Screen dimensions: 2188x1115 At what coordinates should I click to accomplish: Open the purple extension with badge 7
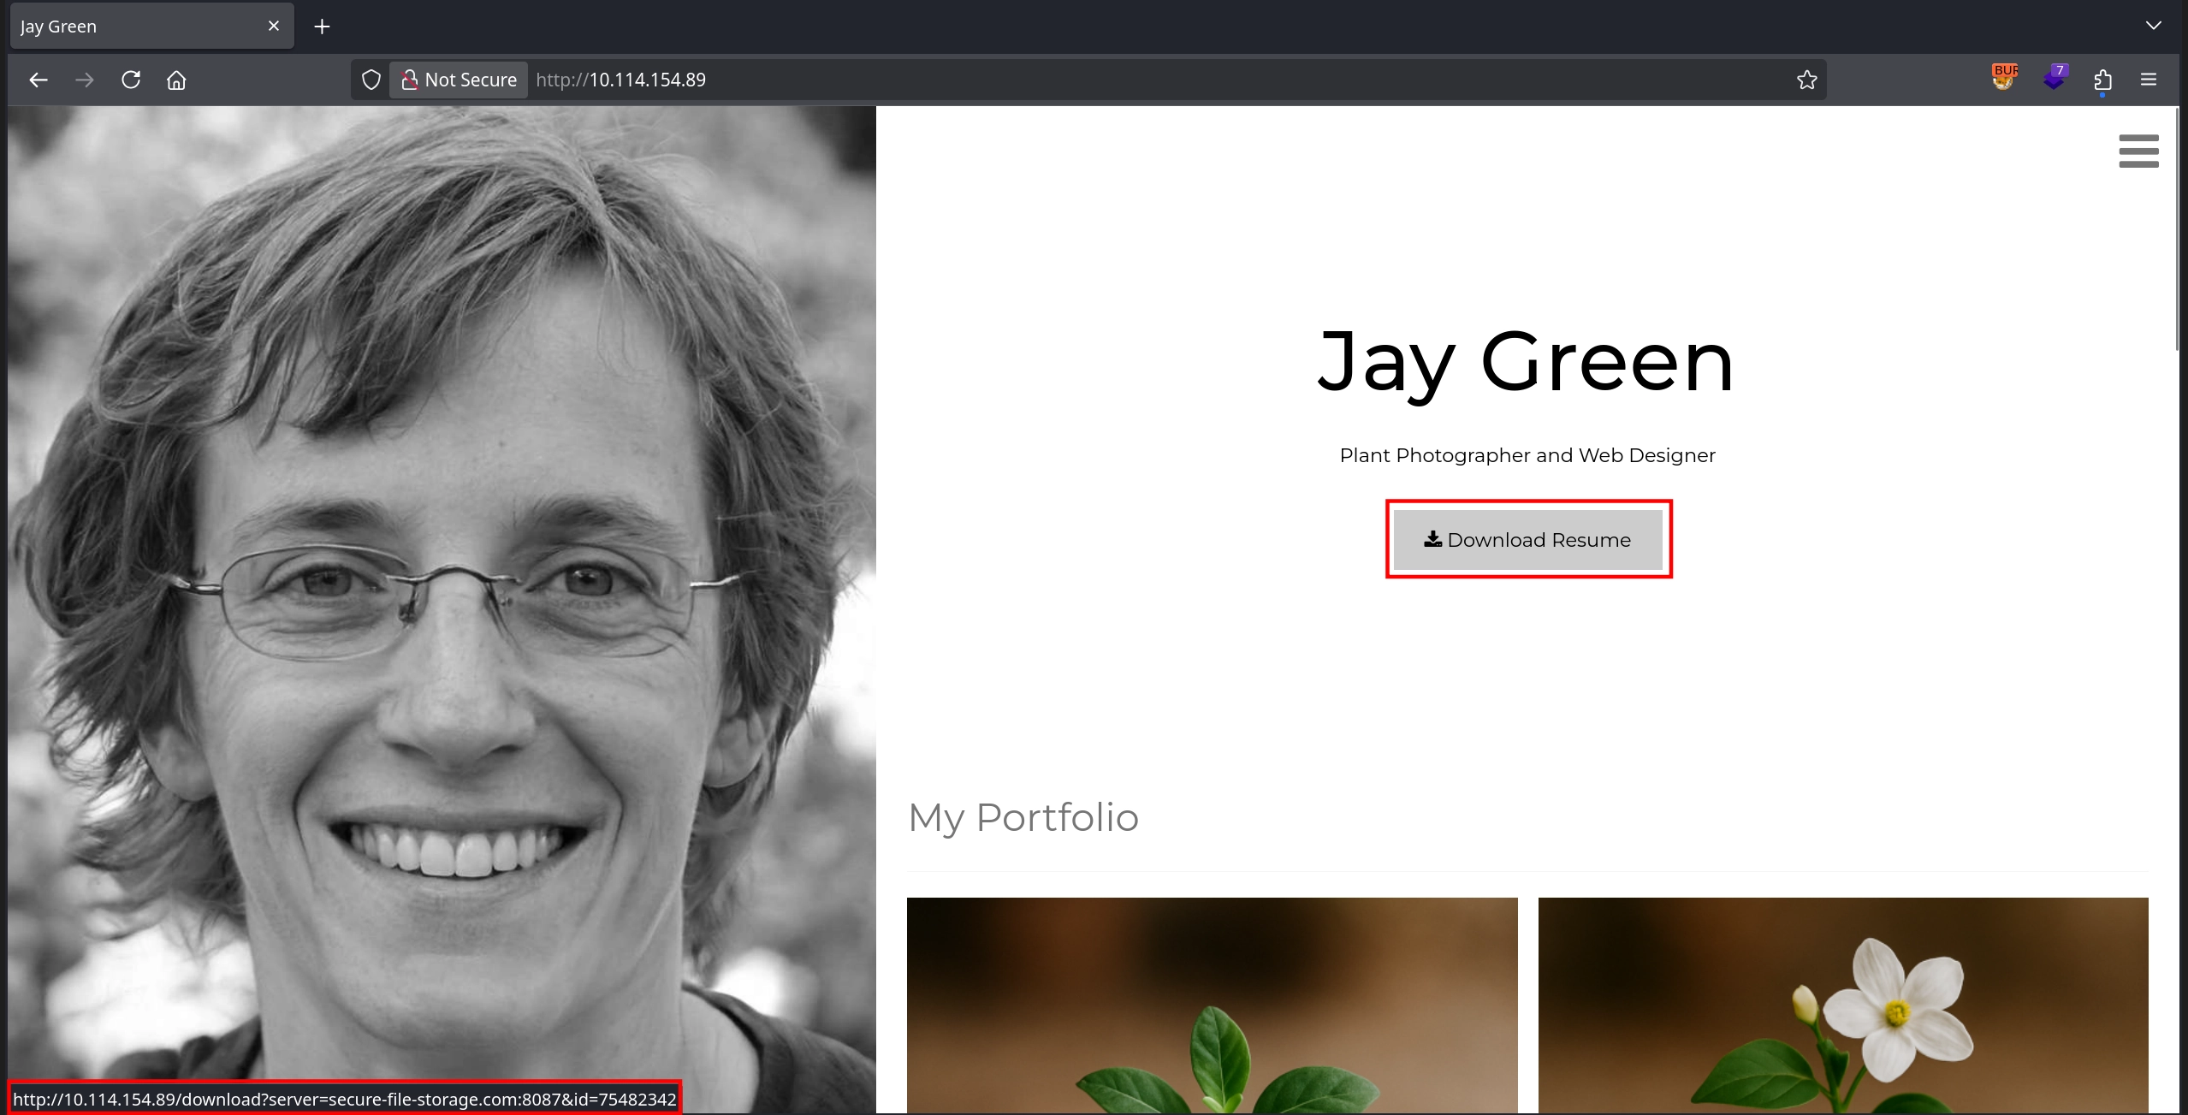(x=2054, y=78)
